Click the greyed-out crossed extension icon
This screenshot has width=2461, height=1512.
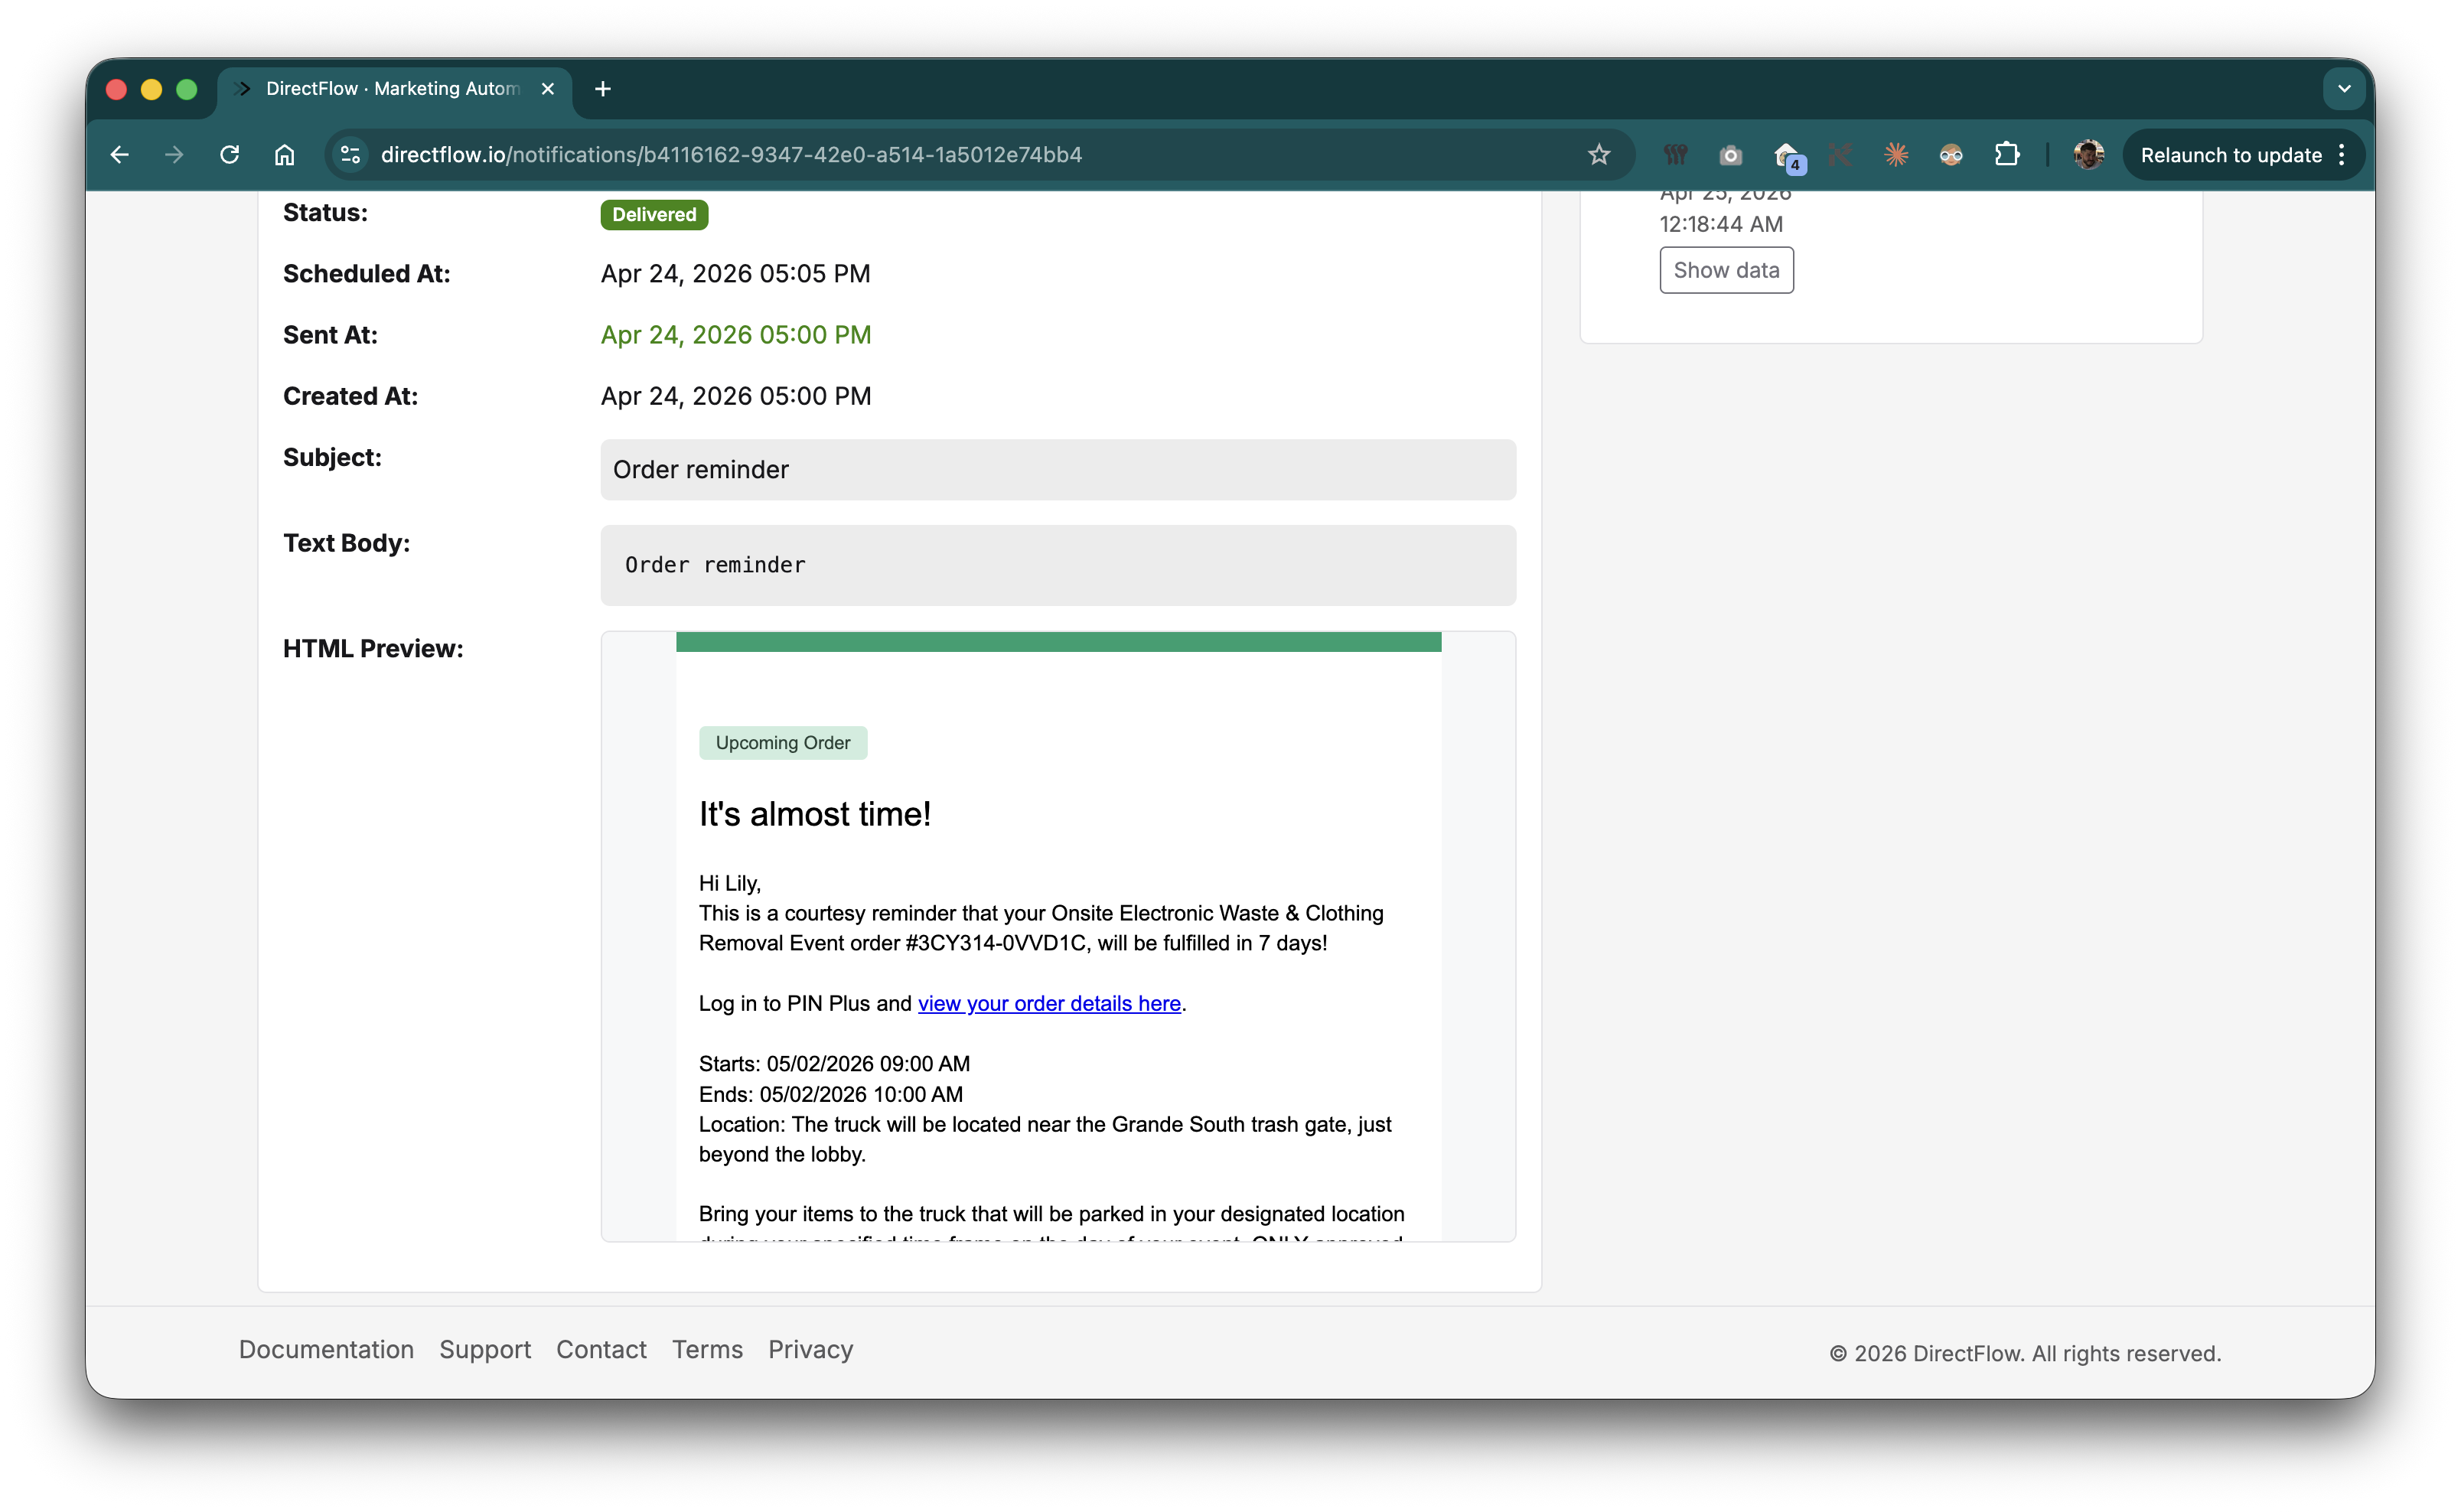pos(1840,155)
